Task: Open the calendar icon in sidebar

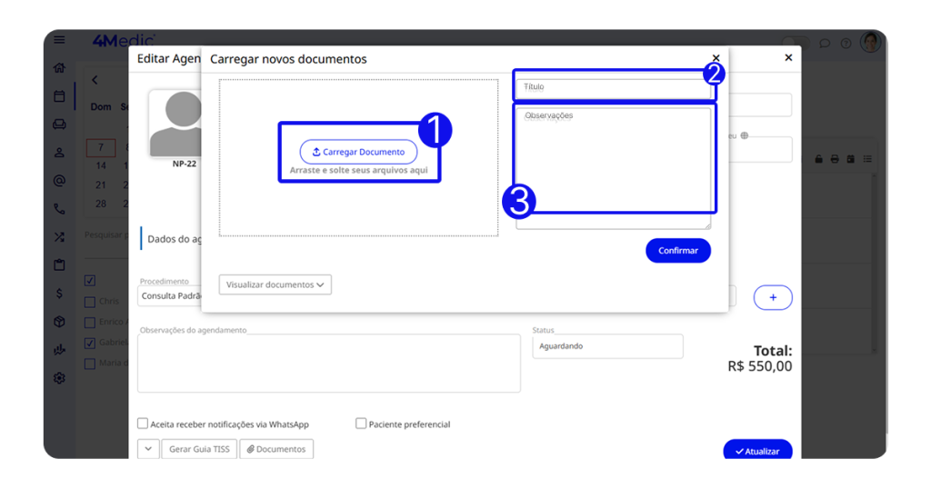Action: 60,95
